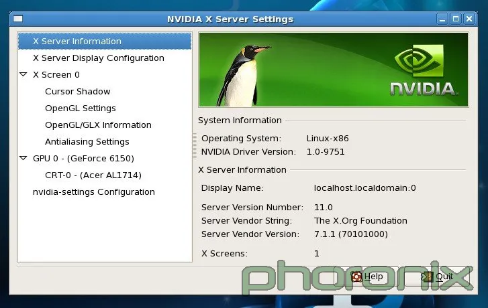The height and width of the screenshot is (308, 488).
Task: Click the exit-door icon on Quit
Action: point(427,277)
